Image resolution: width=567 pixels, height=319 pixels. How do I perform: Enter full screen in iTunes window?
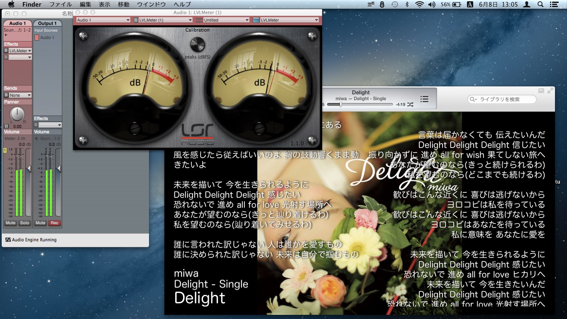550,91
